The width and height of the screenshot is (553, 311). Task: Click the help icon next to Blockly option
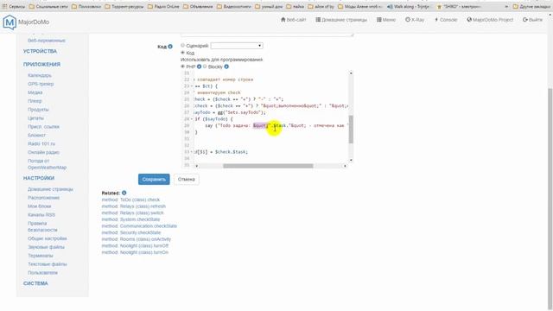[226, 67]
